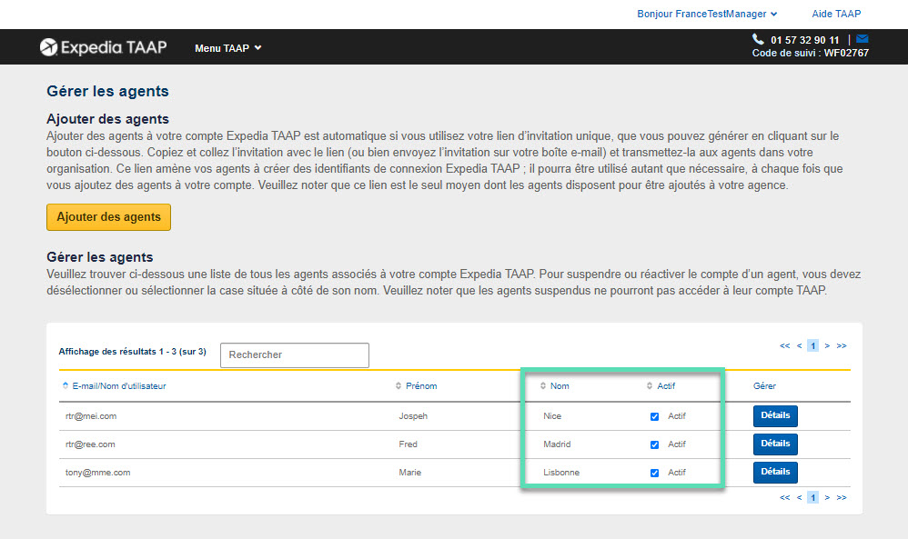Click sort arrow beside Prénom

tap(399, 385)
